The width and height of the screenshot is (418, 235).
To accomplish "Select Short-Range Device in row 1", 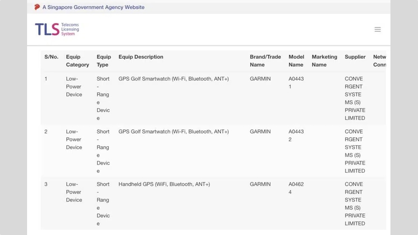I will tap(103, 98).
